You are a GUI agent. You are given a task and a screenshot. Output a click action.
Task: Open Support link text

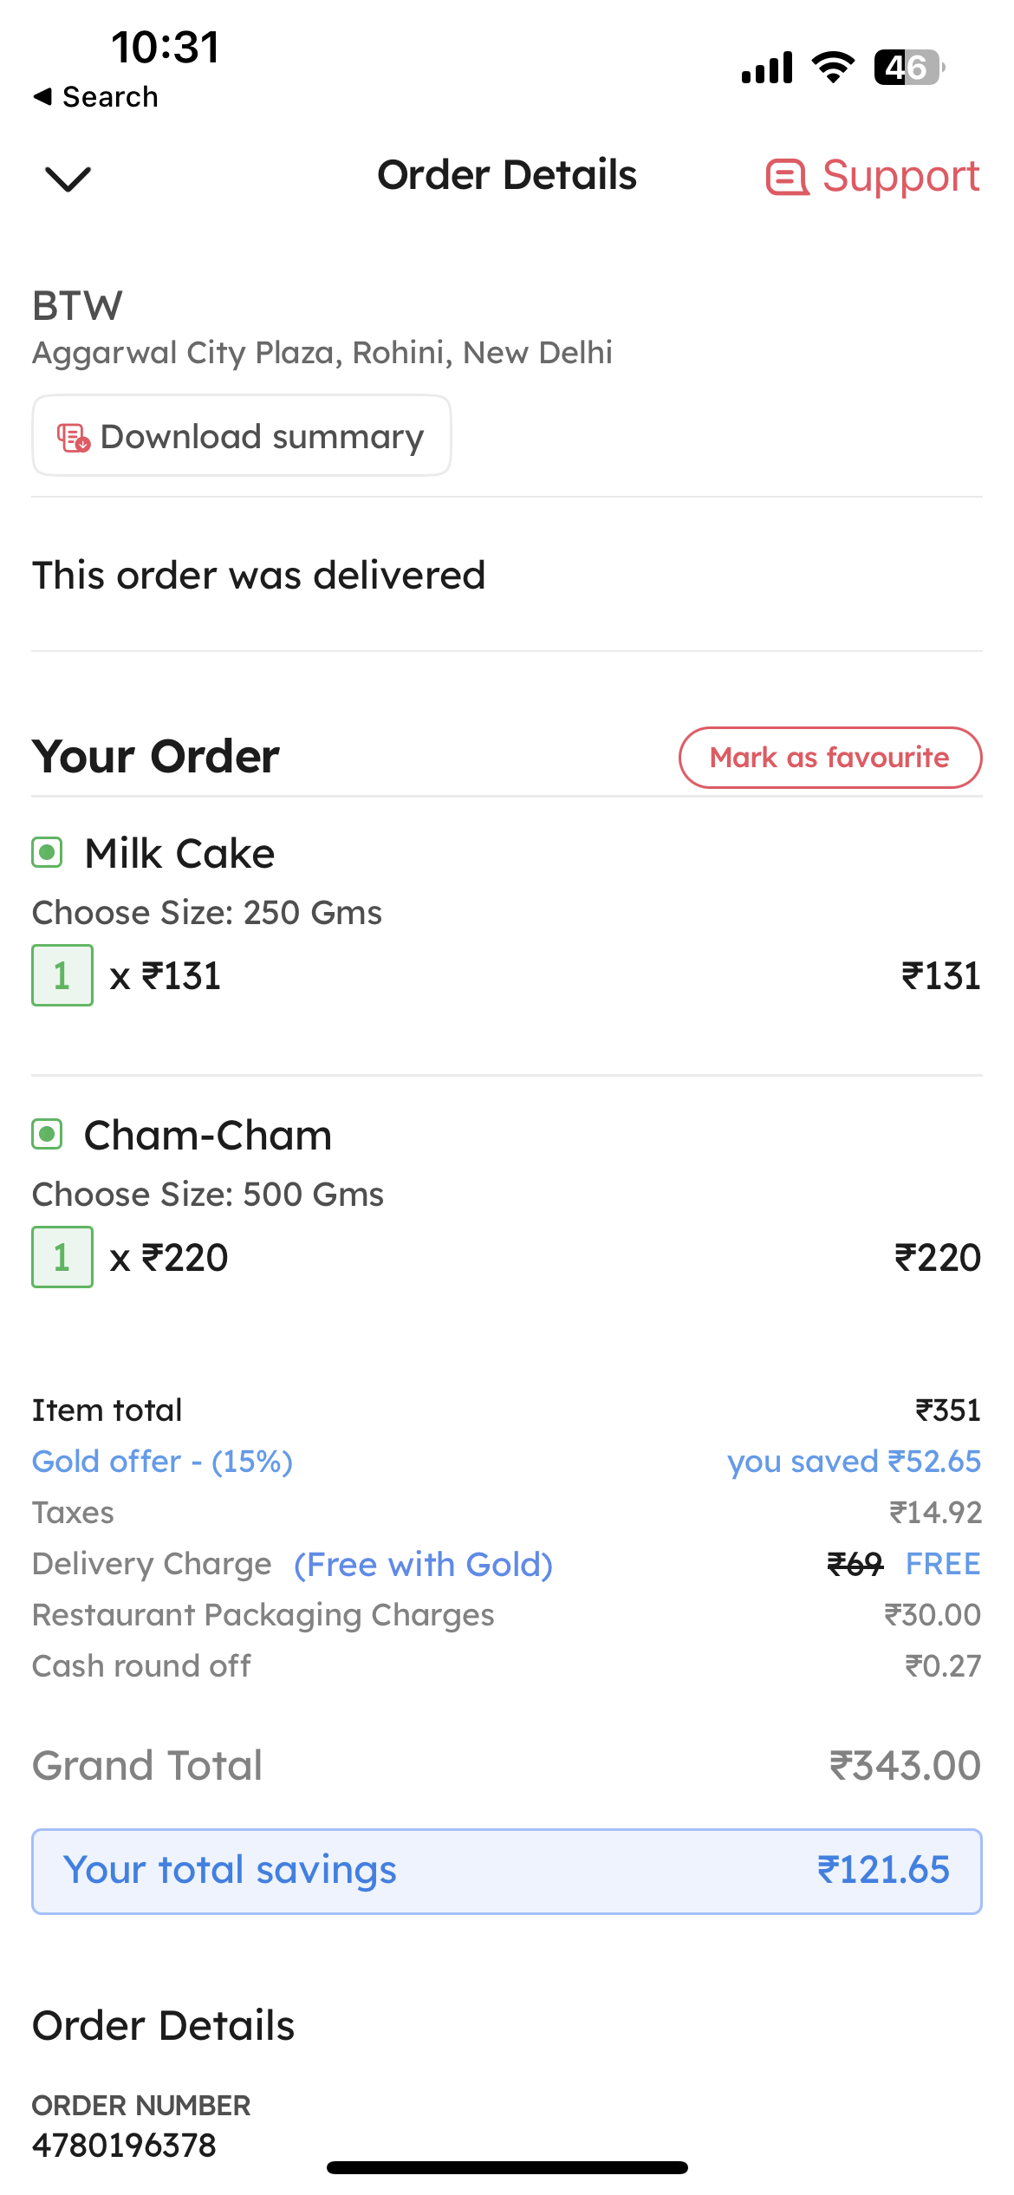[x=900, y=176]
